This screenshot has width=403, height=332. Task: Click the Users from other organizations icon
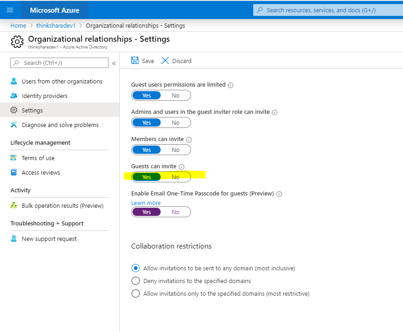[x=14, y=82]
